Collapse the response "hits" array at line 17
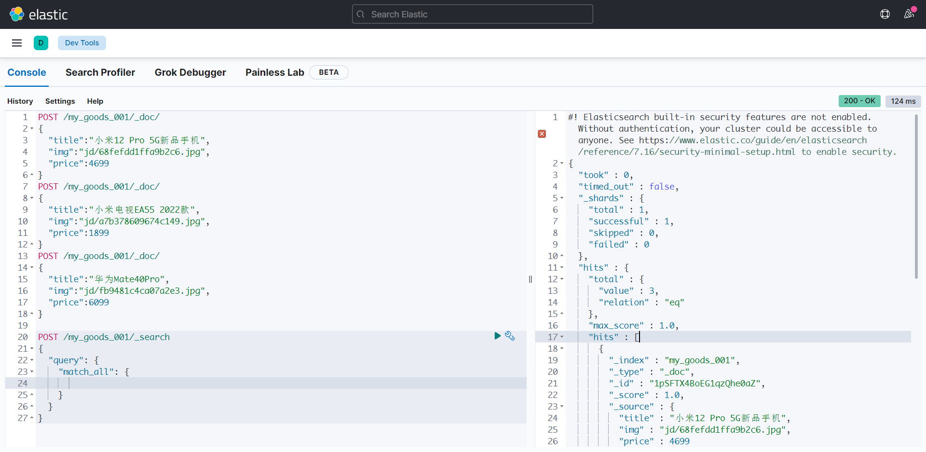This screenshot has width=926, height=452. click(562, 337)
